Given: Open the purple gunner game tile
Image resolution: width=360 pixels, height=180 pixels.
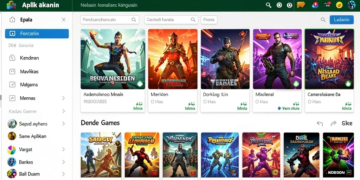Looking at the screenshot, I should point(261,155).
